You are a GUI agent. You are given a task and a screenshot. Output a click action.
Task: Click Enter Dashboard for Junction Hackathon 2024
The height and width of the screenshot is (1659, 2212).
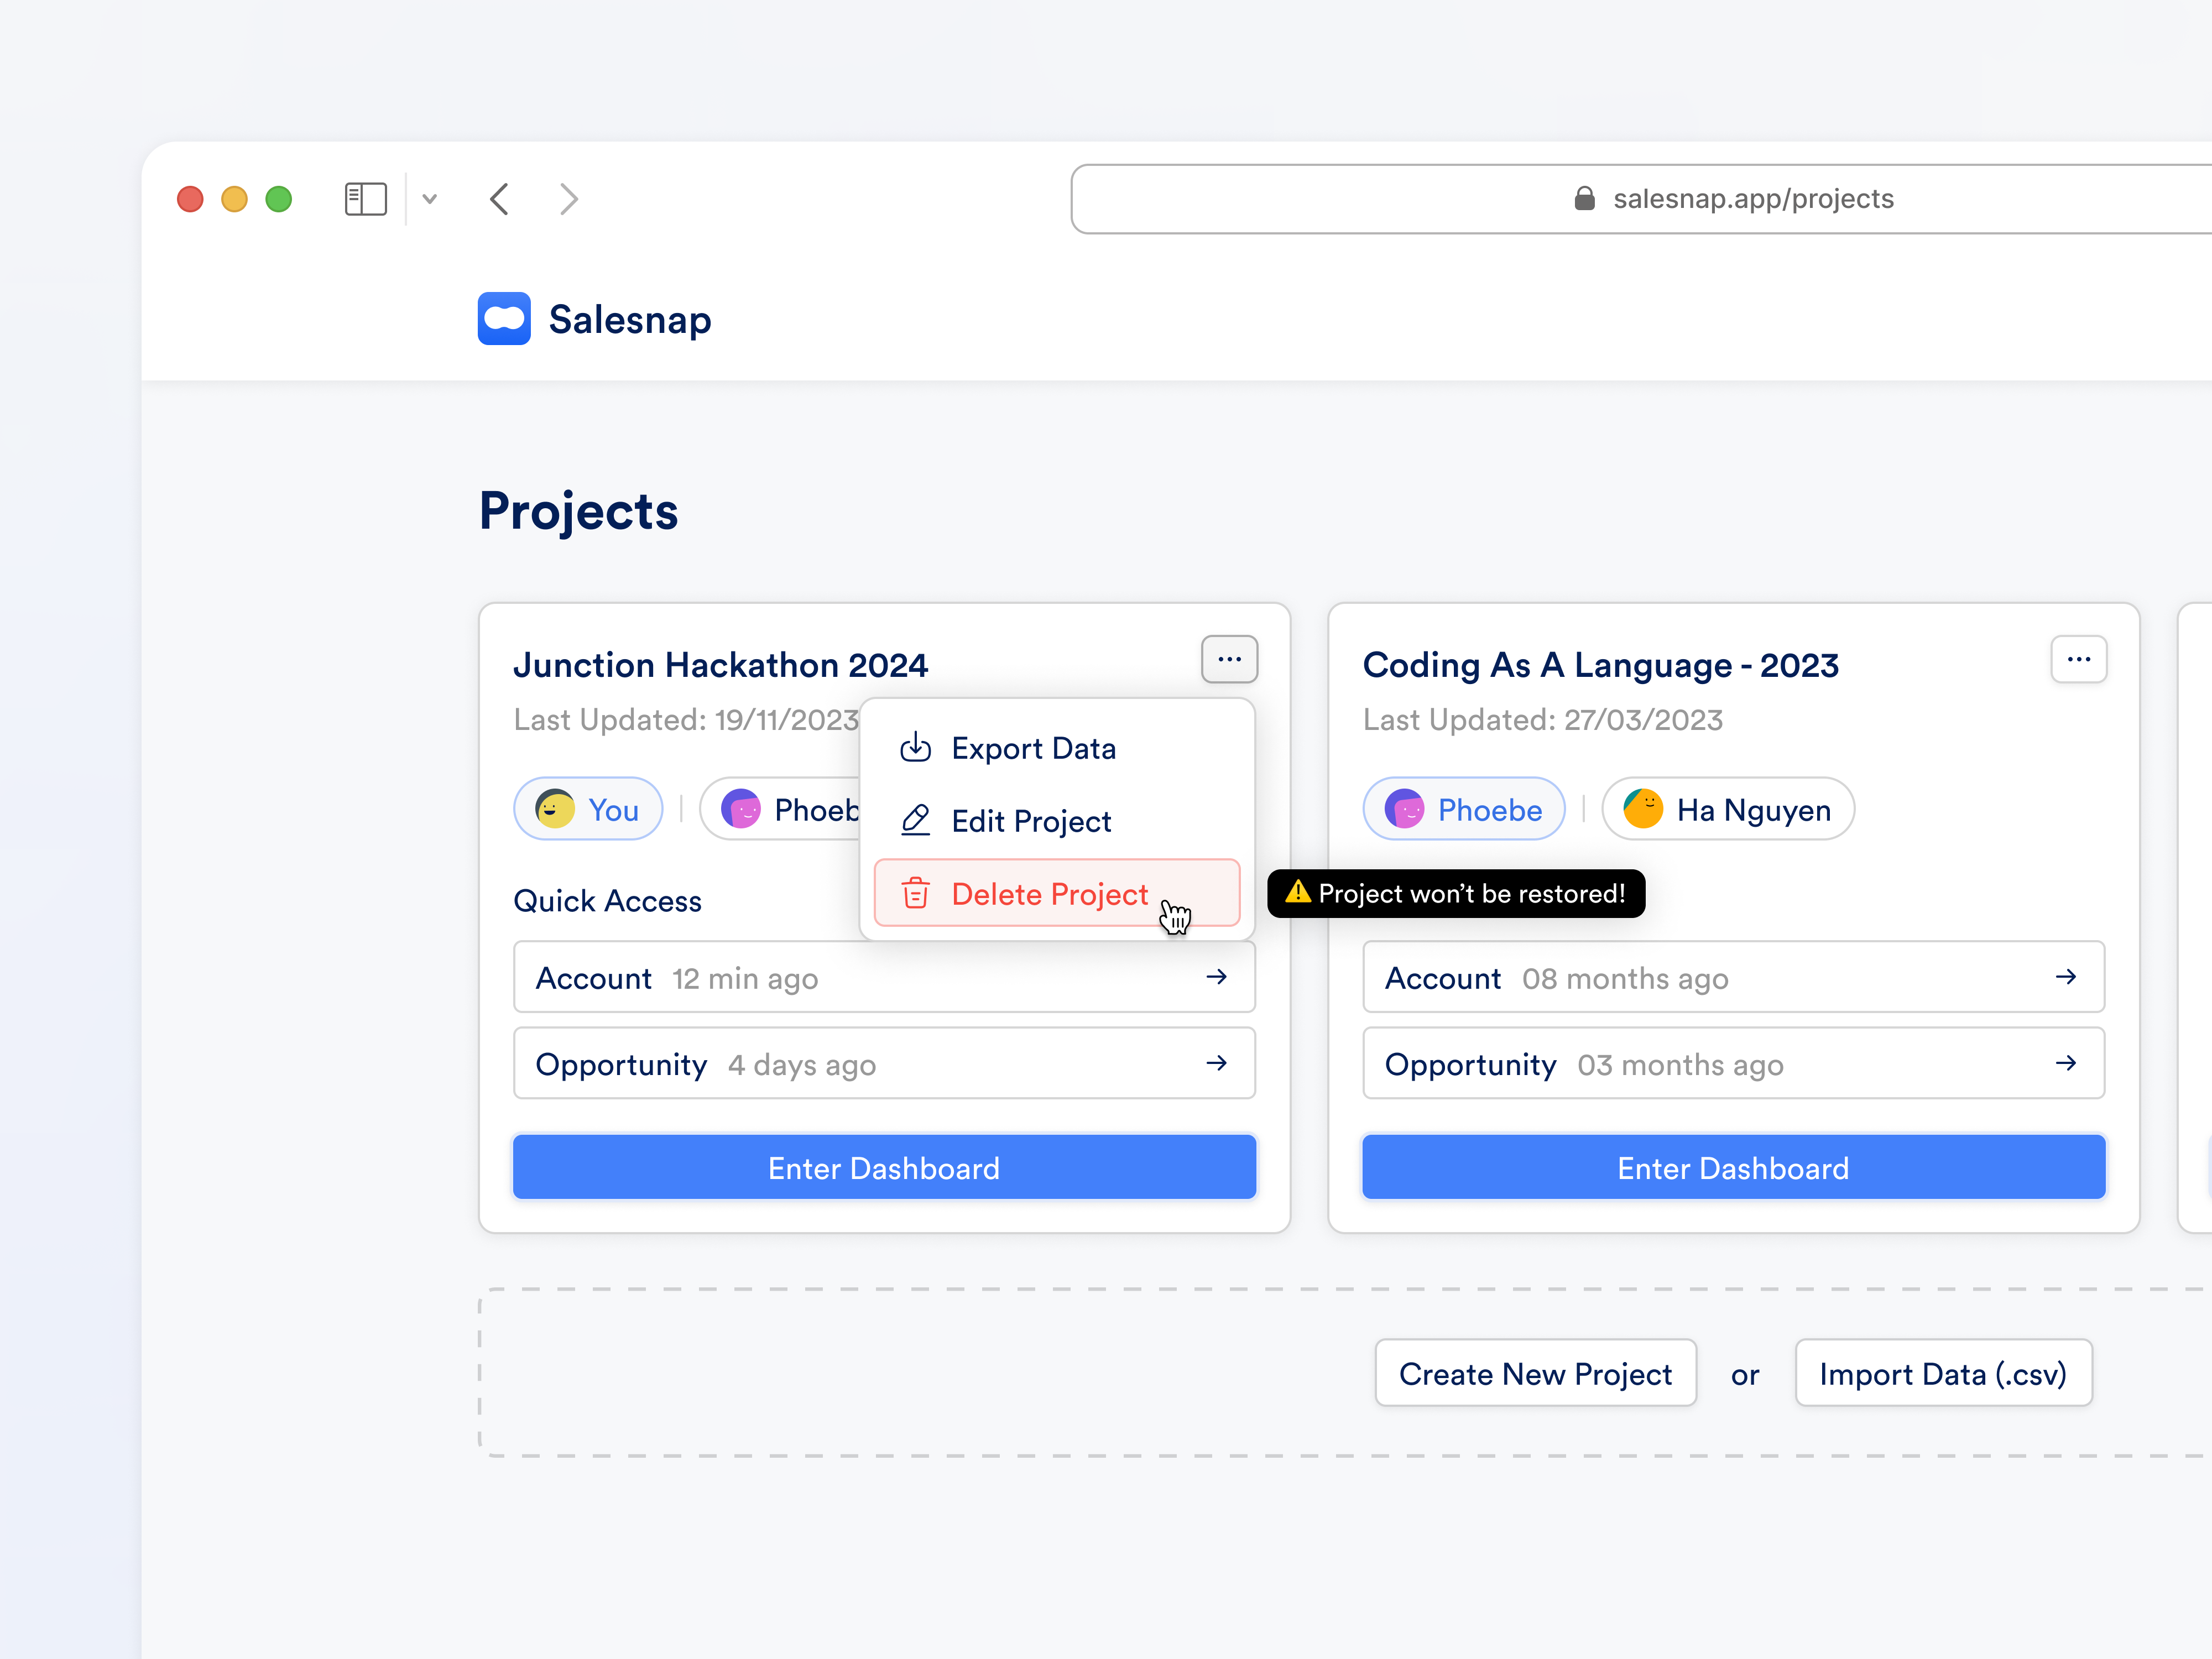coord(884,1167)
